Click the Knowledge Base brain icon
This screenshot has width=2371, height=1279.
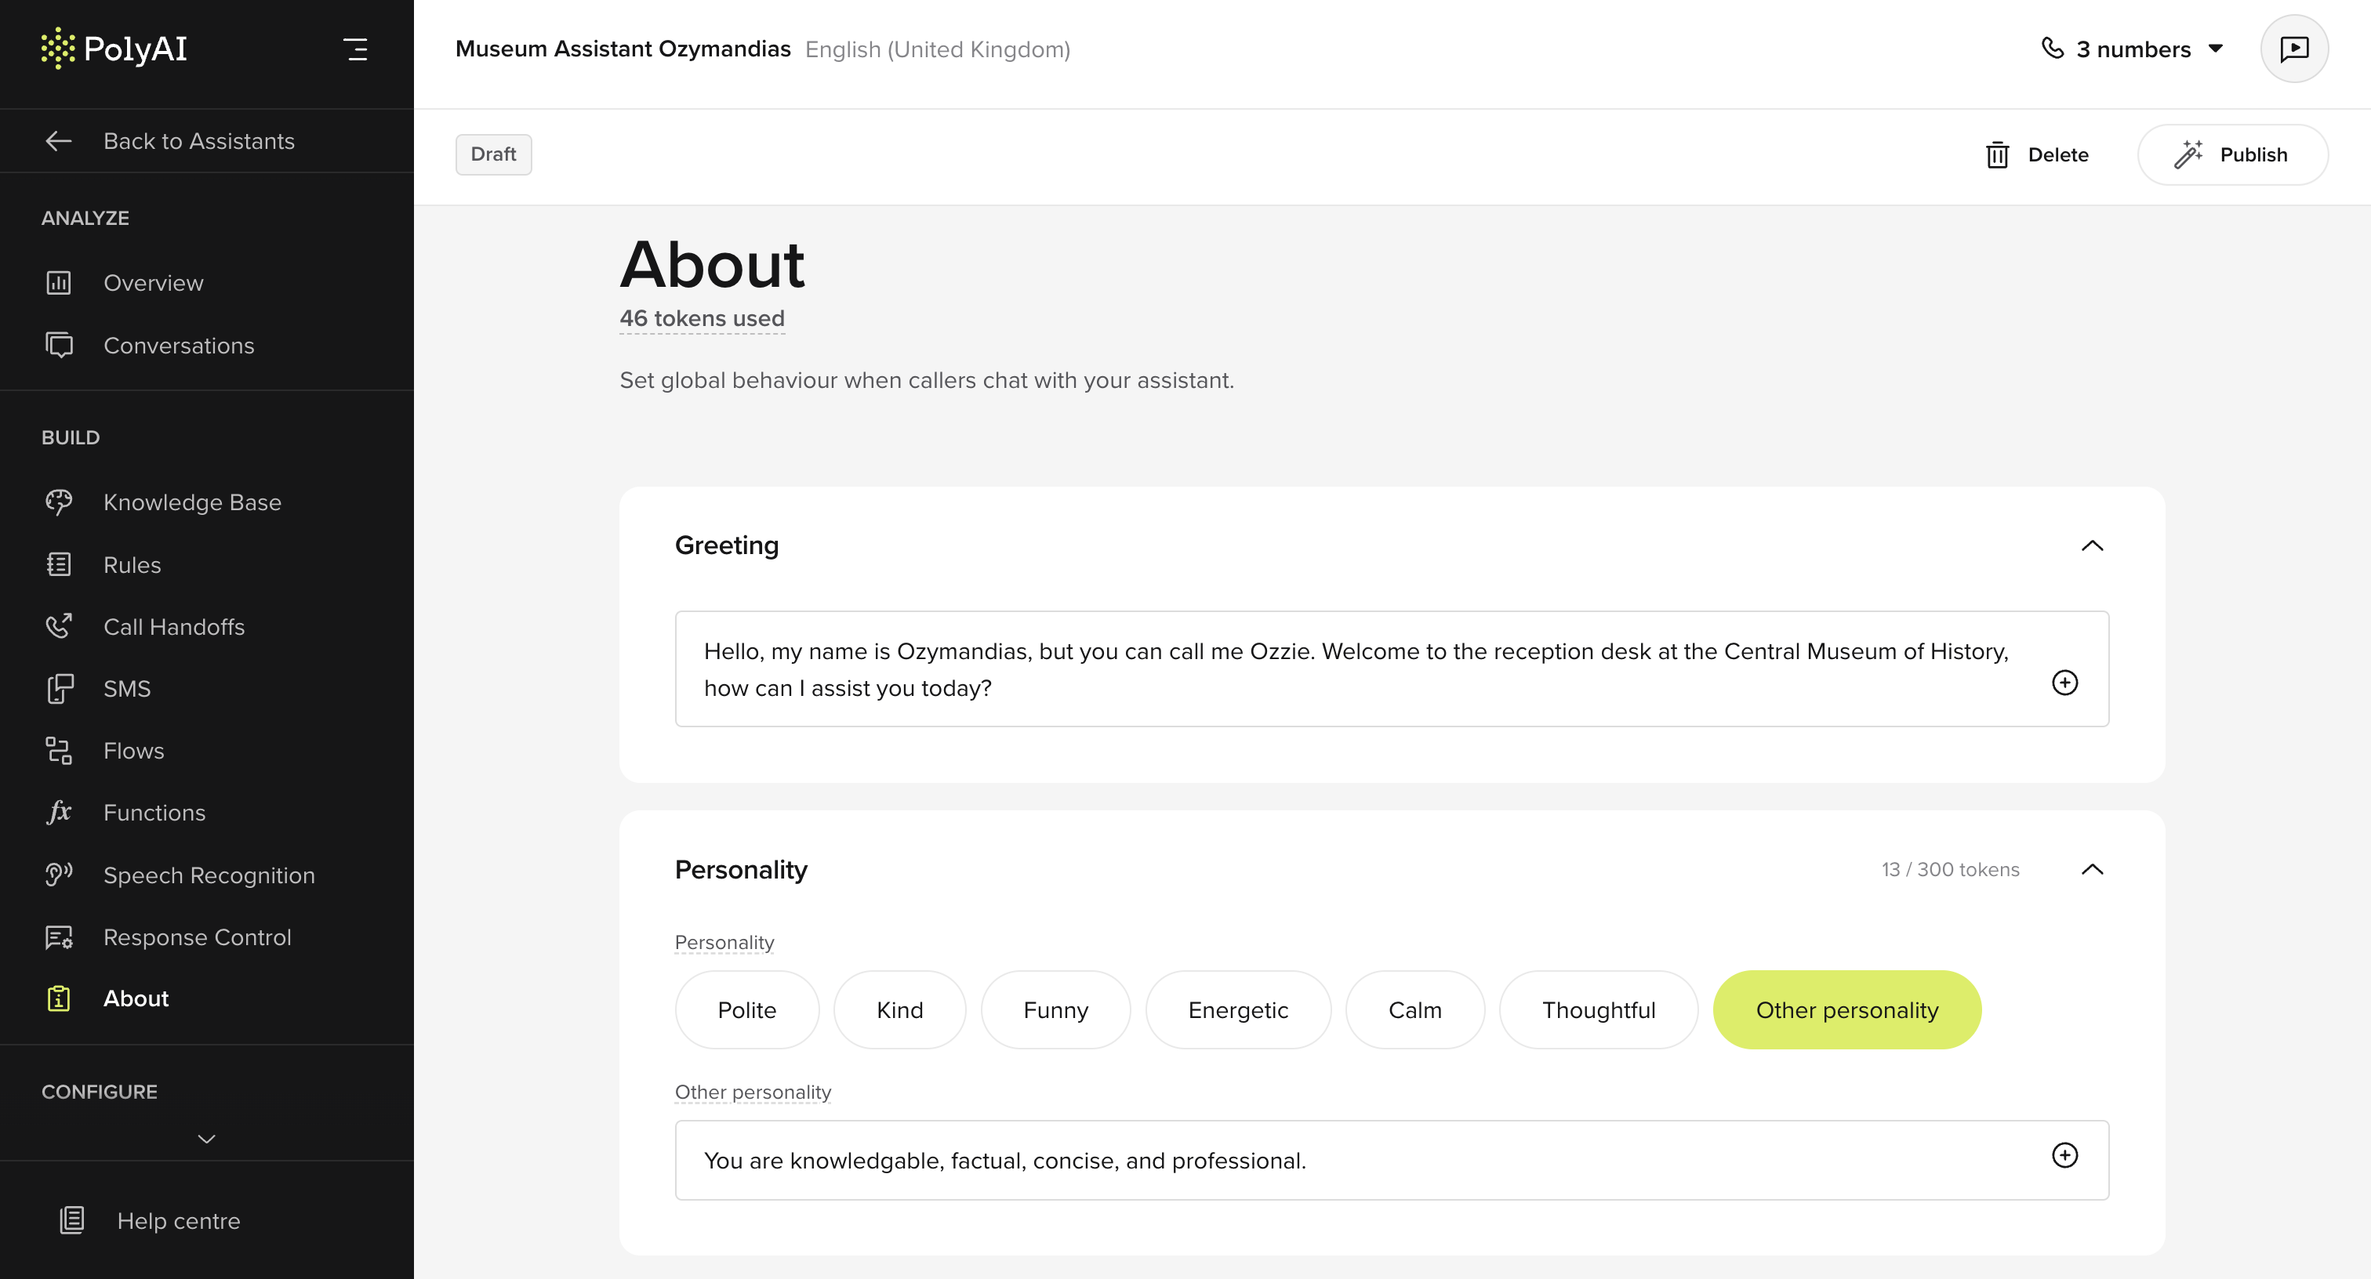59,502
